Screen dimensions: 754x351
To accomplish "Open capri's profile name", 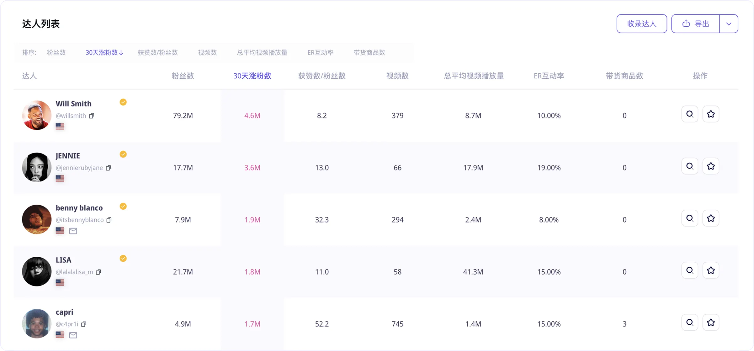I will tap(64, 312).
